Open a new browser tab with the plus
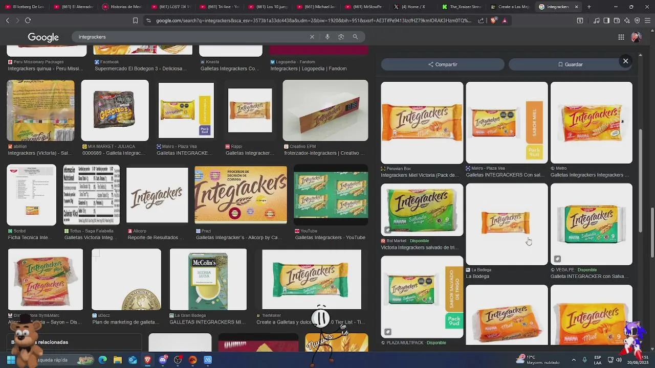This screenshot has width=655, height=368. [x=589, y=7]
